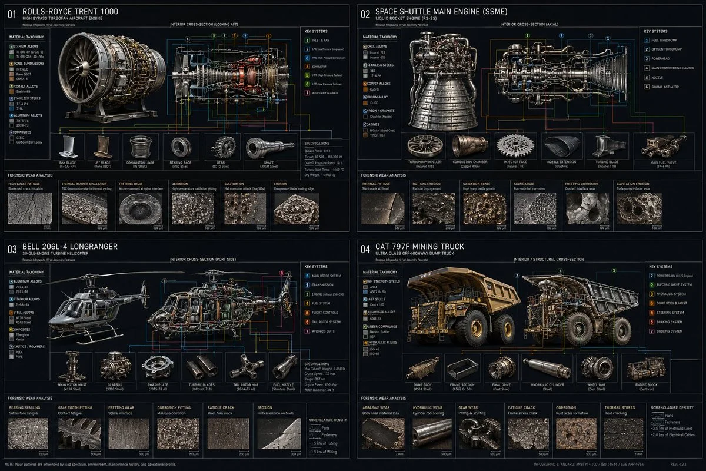
Task: Click the swatch next to Stellite 6B
Action: click(x=13, y=92)
